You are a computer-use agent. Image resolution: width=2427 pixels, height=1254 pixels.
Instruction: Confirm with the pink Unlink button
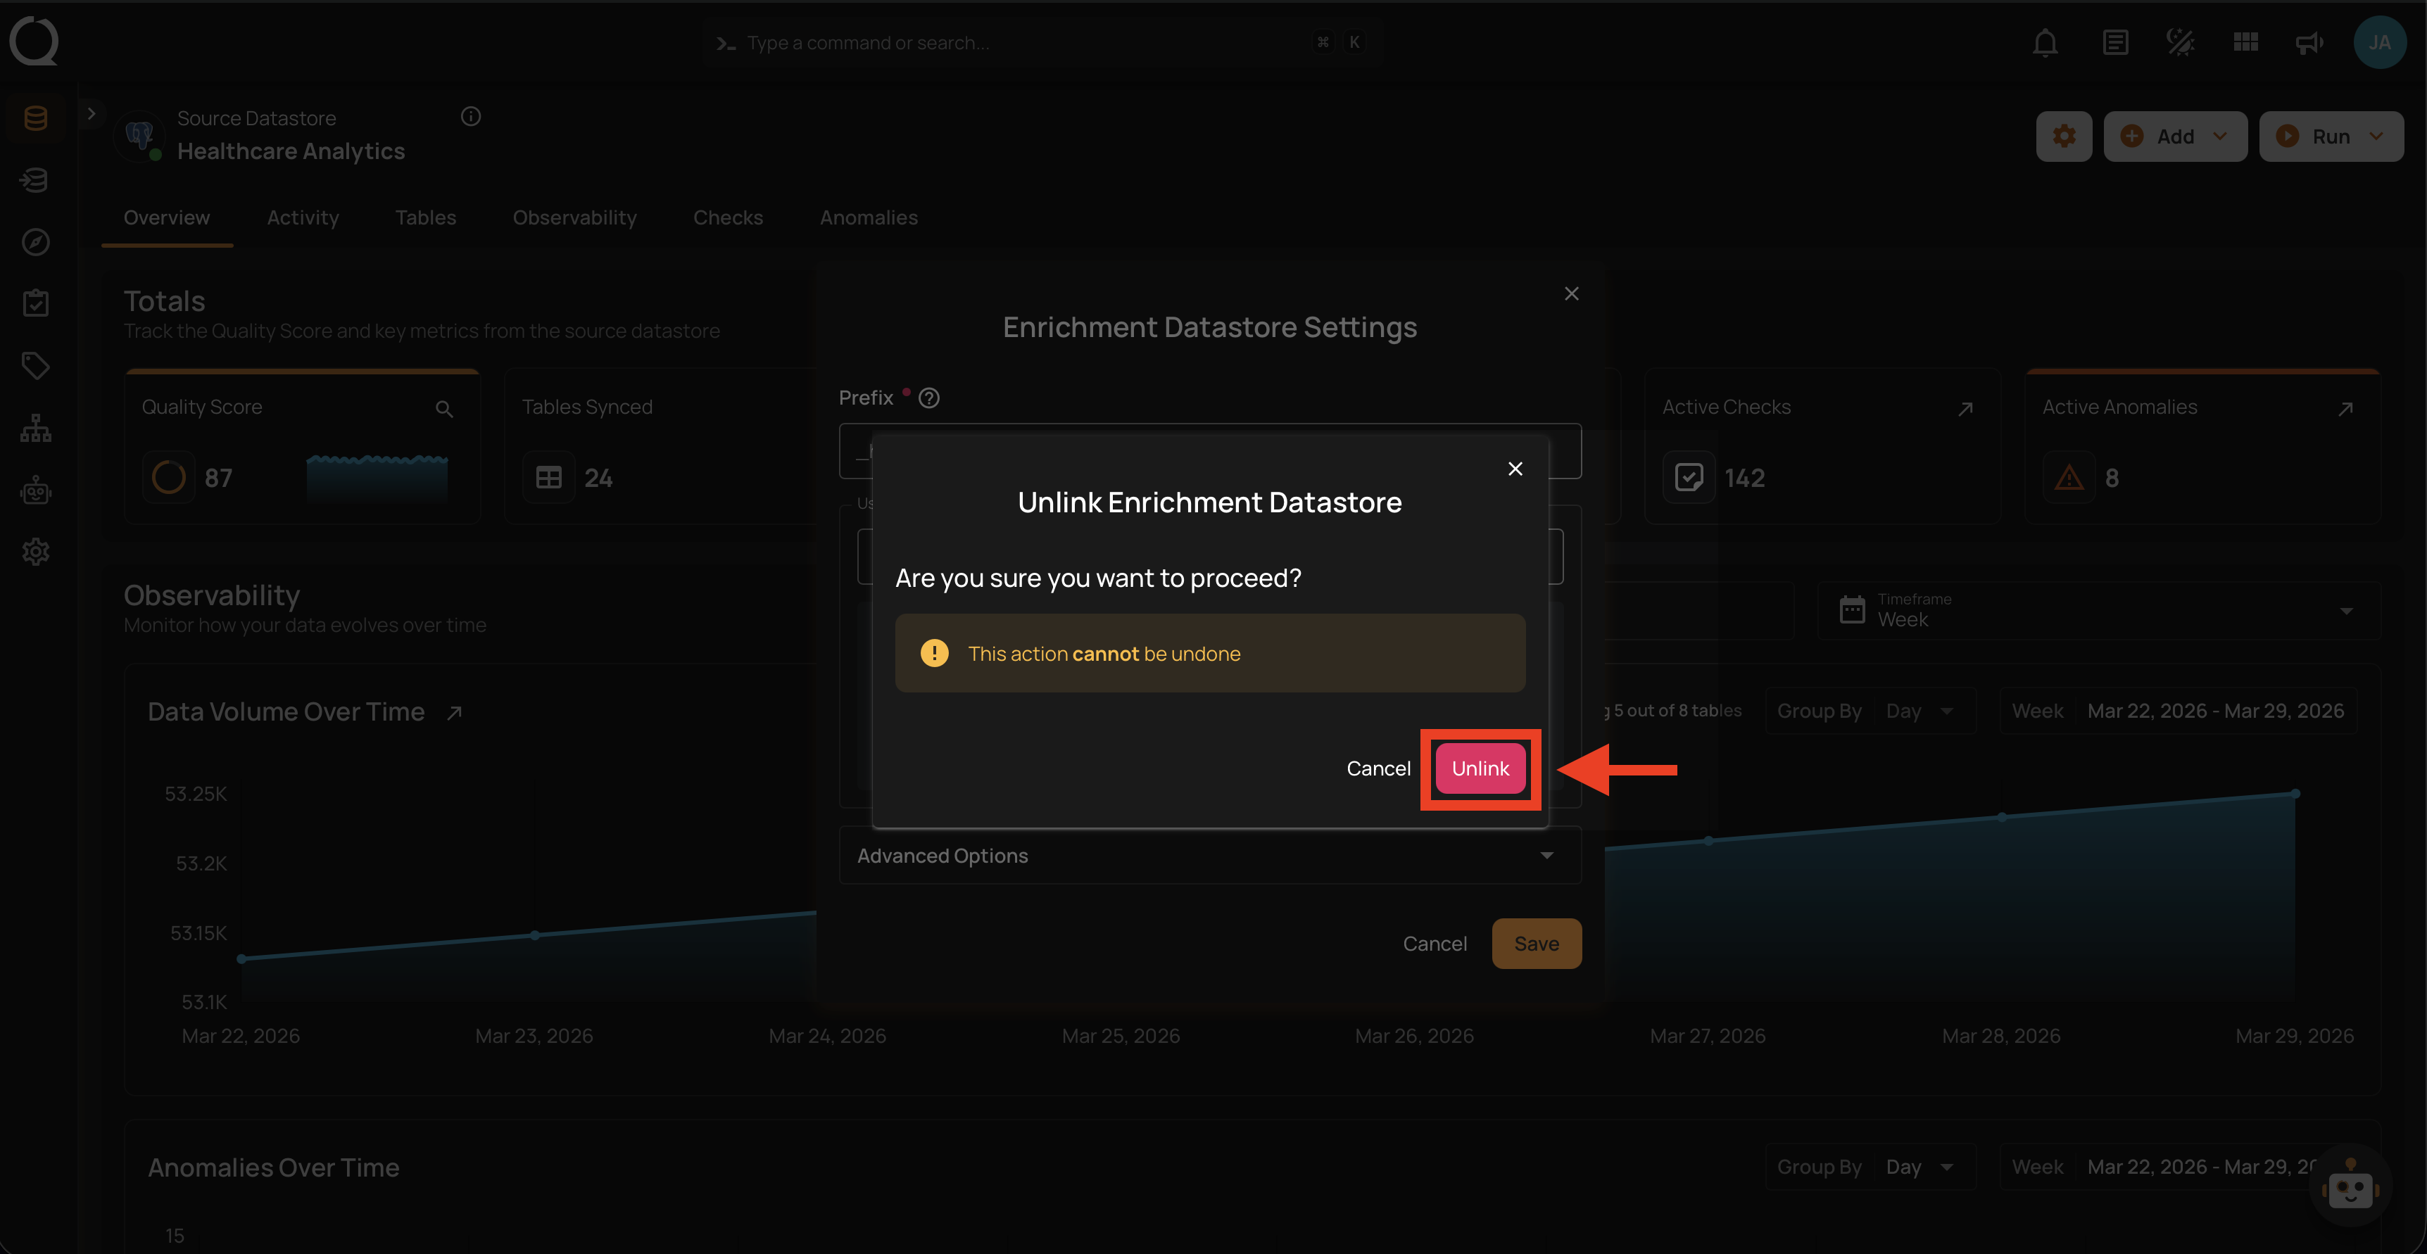point(1479,768)
